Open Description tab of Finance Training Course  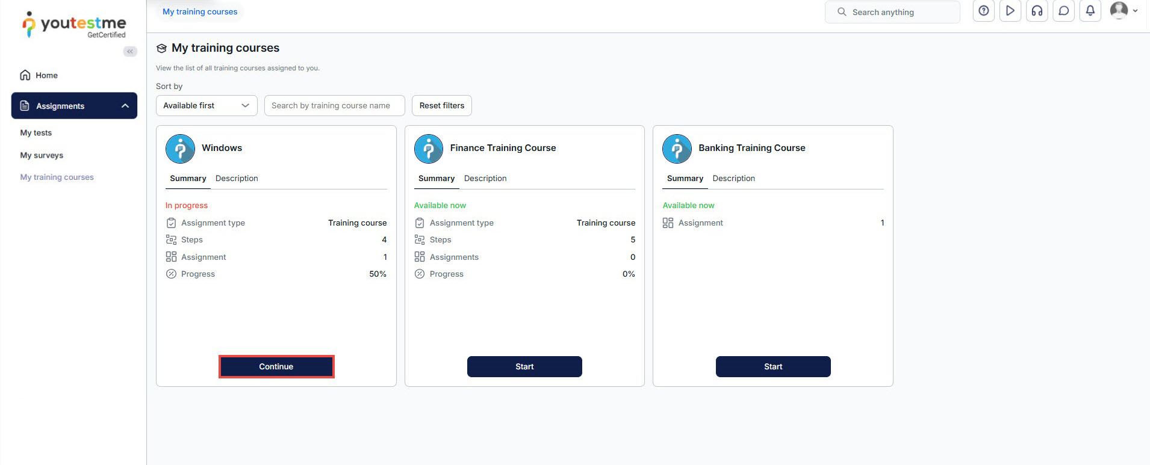(485, 179)
